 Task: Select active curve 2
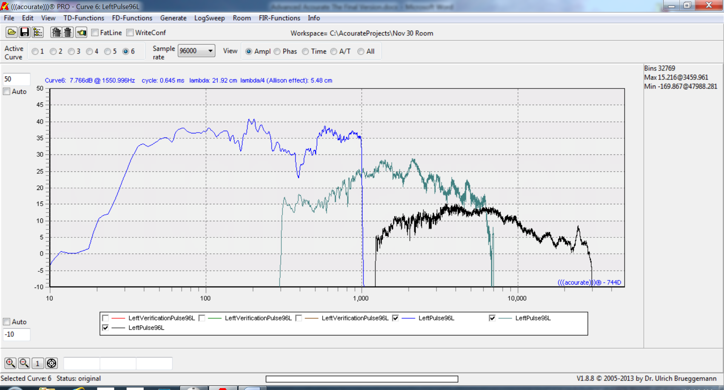pyautogui.click(x=53, y=52)
